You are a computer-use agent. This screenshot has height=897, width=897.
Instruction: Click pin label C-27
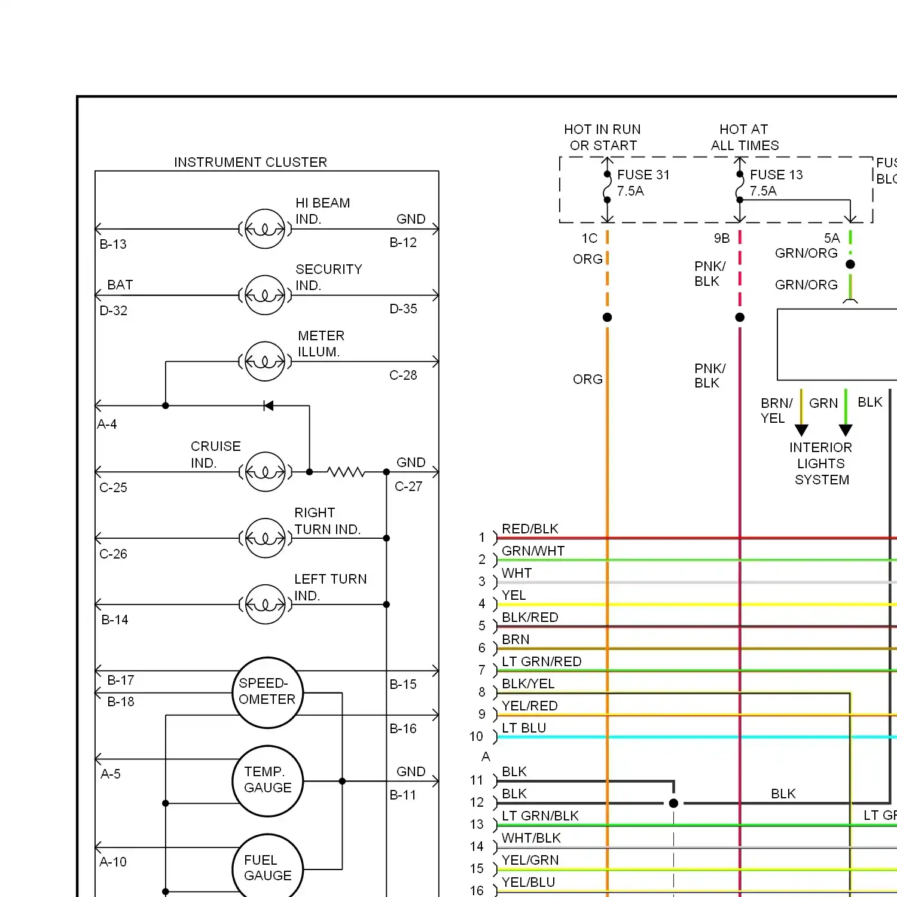click(x=408, y=486)
